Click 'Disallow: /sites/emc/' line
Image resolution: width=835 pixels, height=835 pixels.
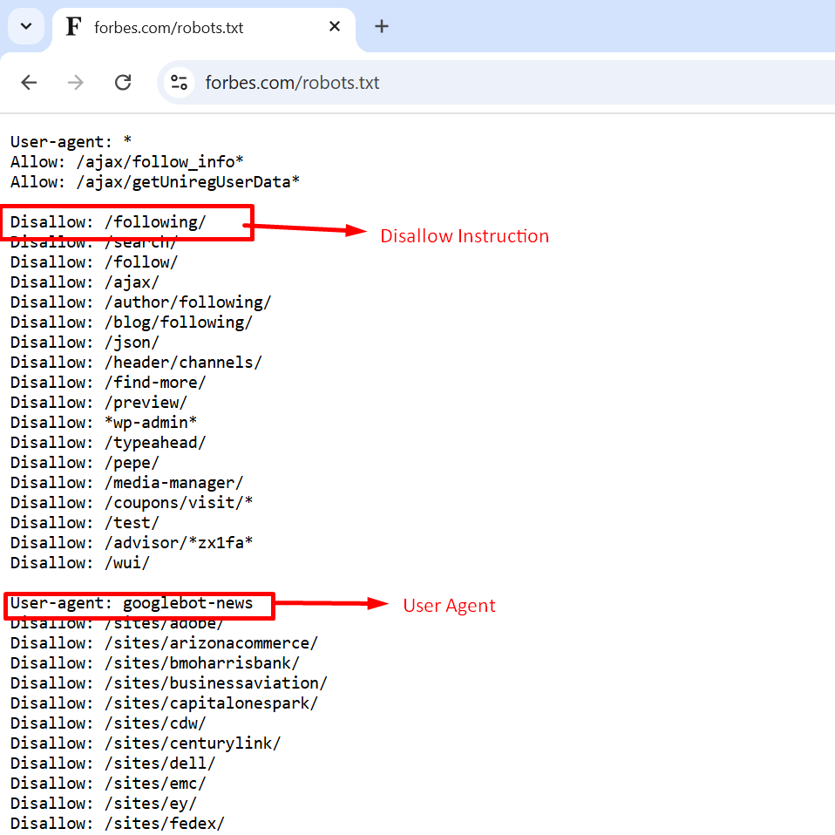pyautogui.click(x=108, y=784)
